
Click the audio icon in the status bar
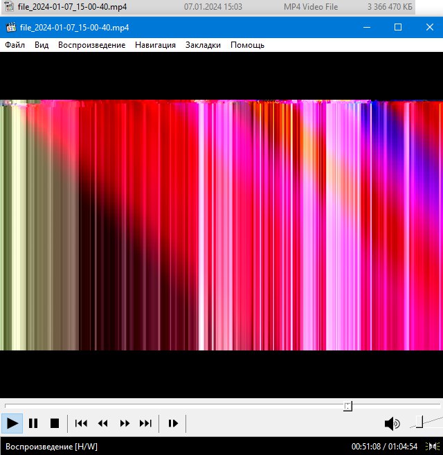(x=433, y=446)
